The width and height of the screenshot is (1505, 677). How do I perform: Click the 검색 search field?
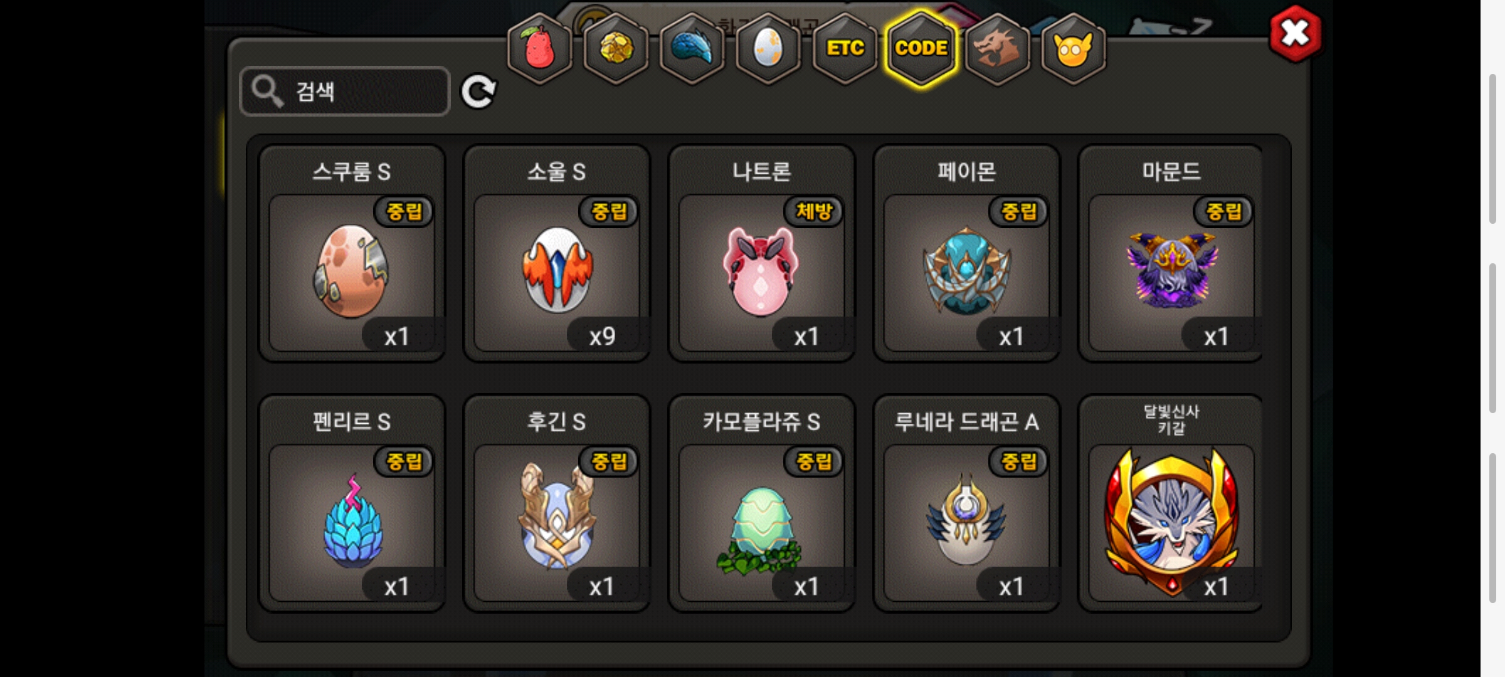[345, 92]
